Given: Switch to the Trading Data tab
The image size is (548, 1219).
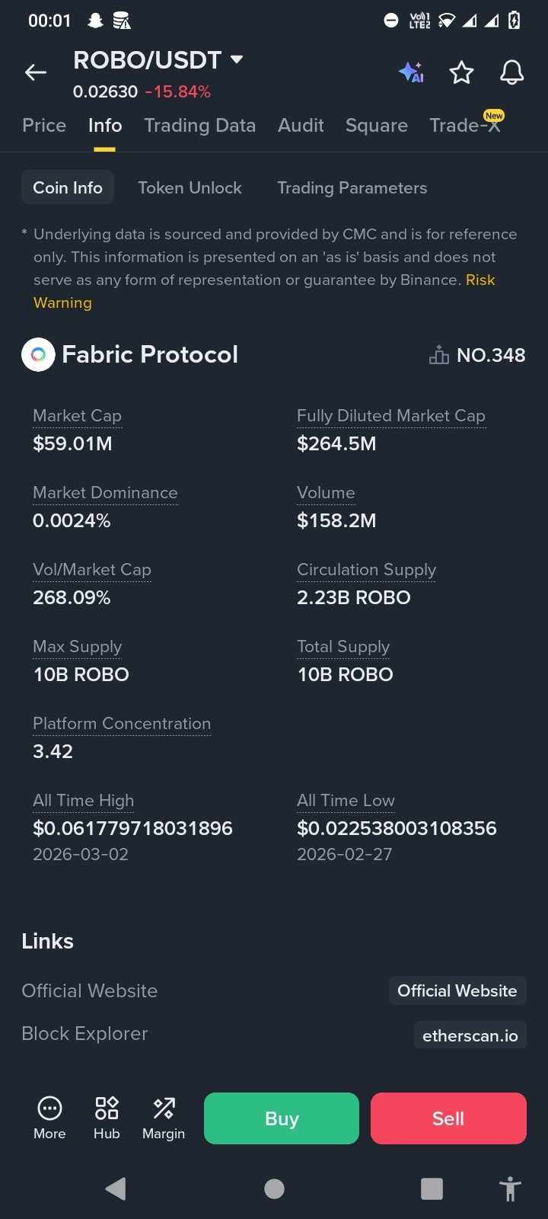Looking at the screenshot, I should pos(200,125).
